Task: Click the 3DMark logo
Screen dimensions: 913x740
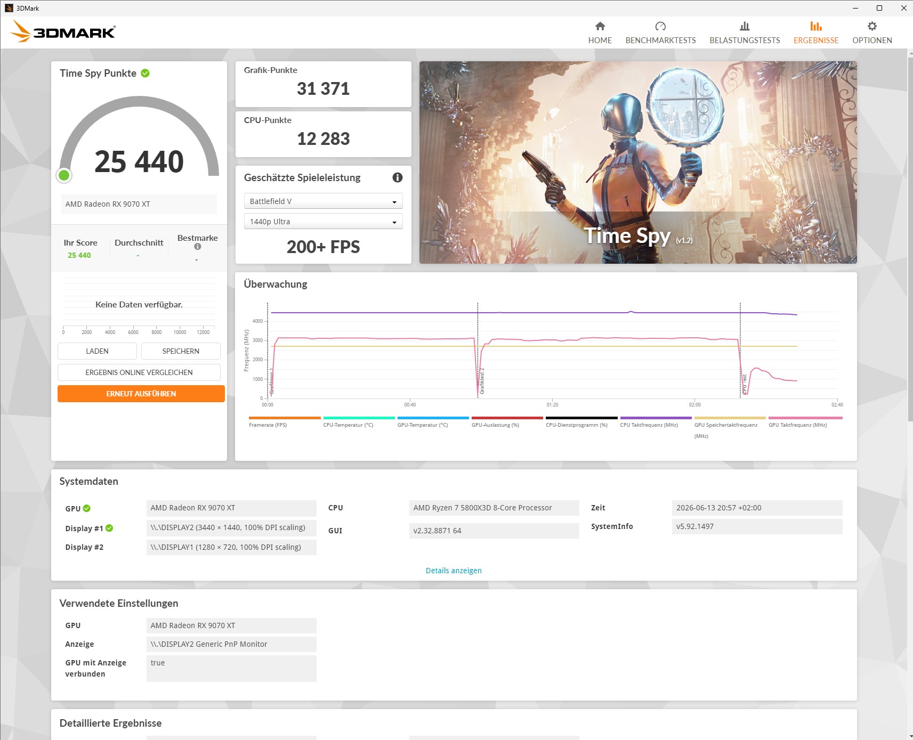Action: [x=63, y=31]
